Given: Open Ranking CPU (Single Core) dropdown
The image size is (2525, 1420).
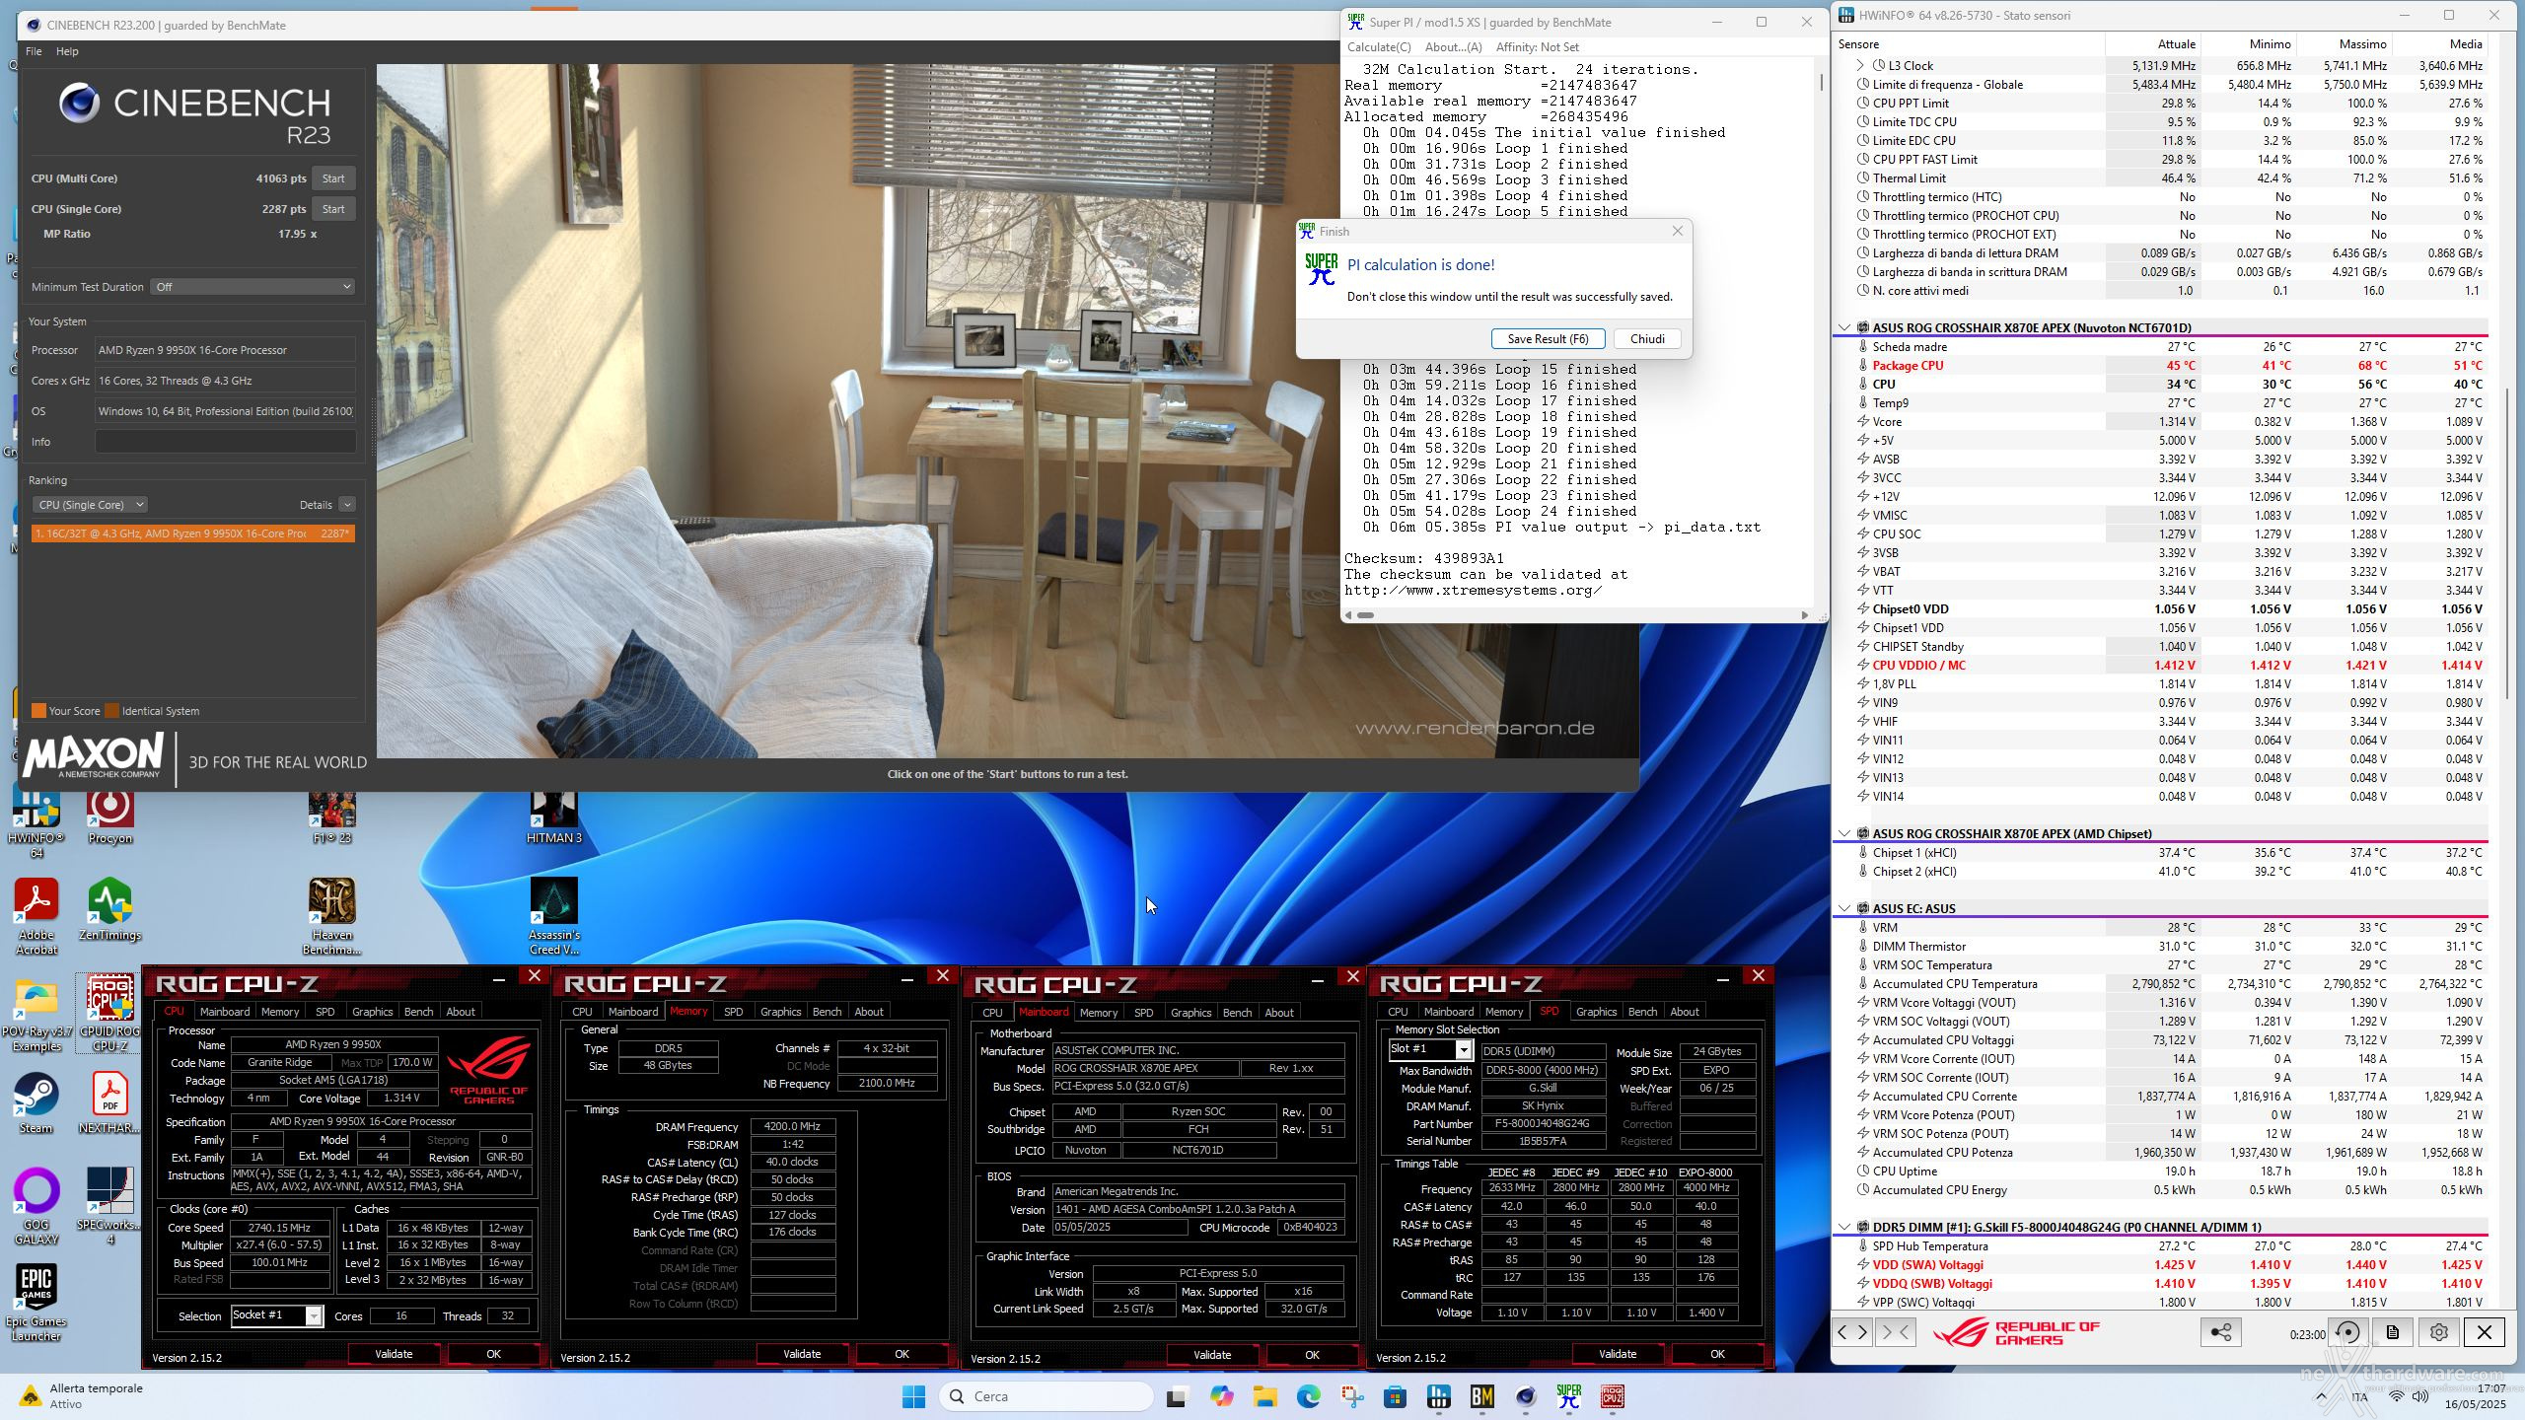Looking at the screenshot, I should 91,505.
